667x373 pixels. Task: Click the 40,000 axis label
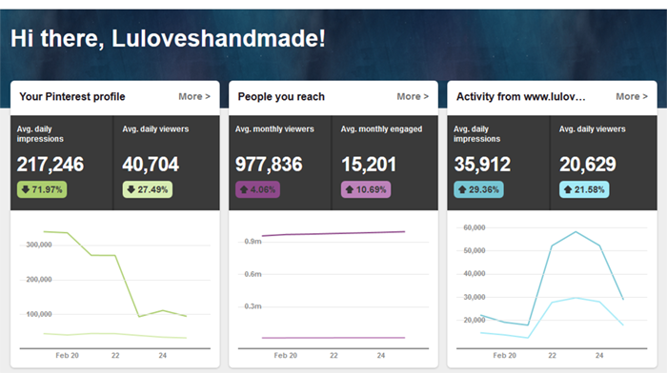point(475,274)
